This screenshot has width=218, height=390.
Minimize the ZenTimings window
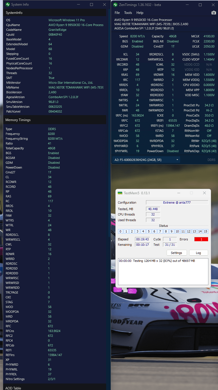(187, 5)
